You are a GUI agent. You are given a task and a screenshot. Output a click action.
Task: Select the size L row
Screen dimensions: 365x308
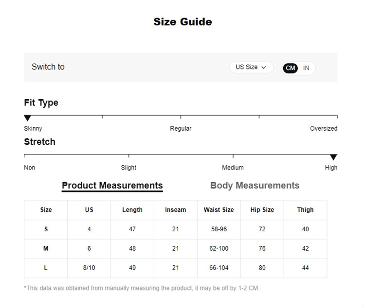tap(46, 268)
